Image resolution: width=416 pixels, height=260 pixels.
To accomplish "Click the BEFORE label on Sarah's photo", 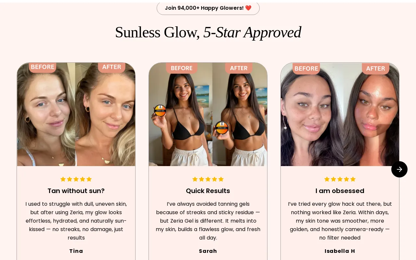I will pos(182,68).
